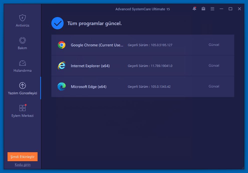Select the Yazılım Güncelleyici tab label

[23, 93]
